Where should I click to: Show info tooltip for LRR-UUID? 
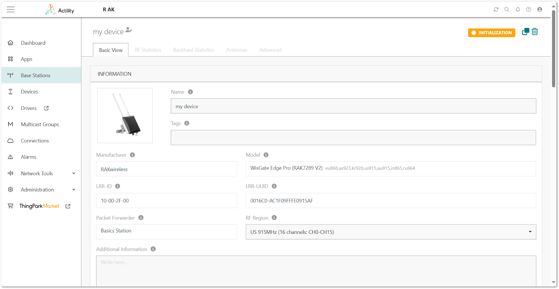(274, 186)
